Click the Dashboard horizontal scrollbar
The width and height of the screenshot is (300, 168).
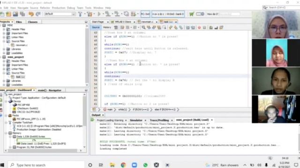43,150
